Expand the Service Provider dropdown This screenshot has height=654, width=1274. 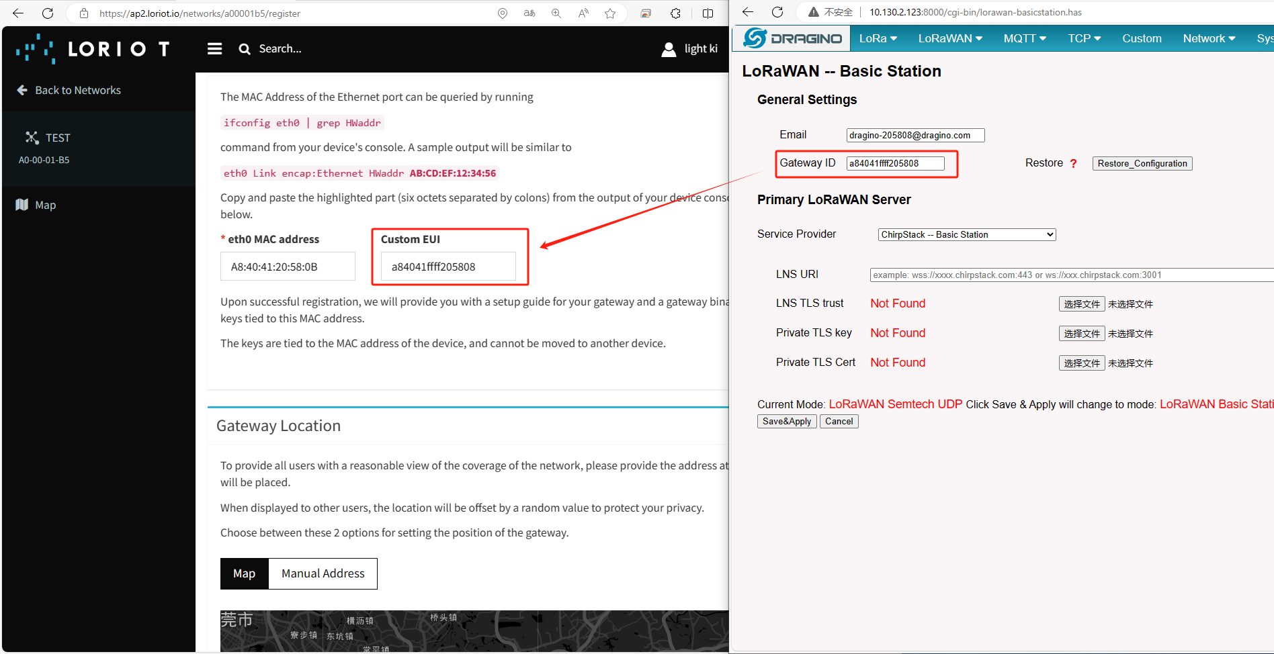(x=967, y=234)
